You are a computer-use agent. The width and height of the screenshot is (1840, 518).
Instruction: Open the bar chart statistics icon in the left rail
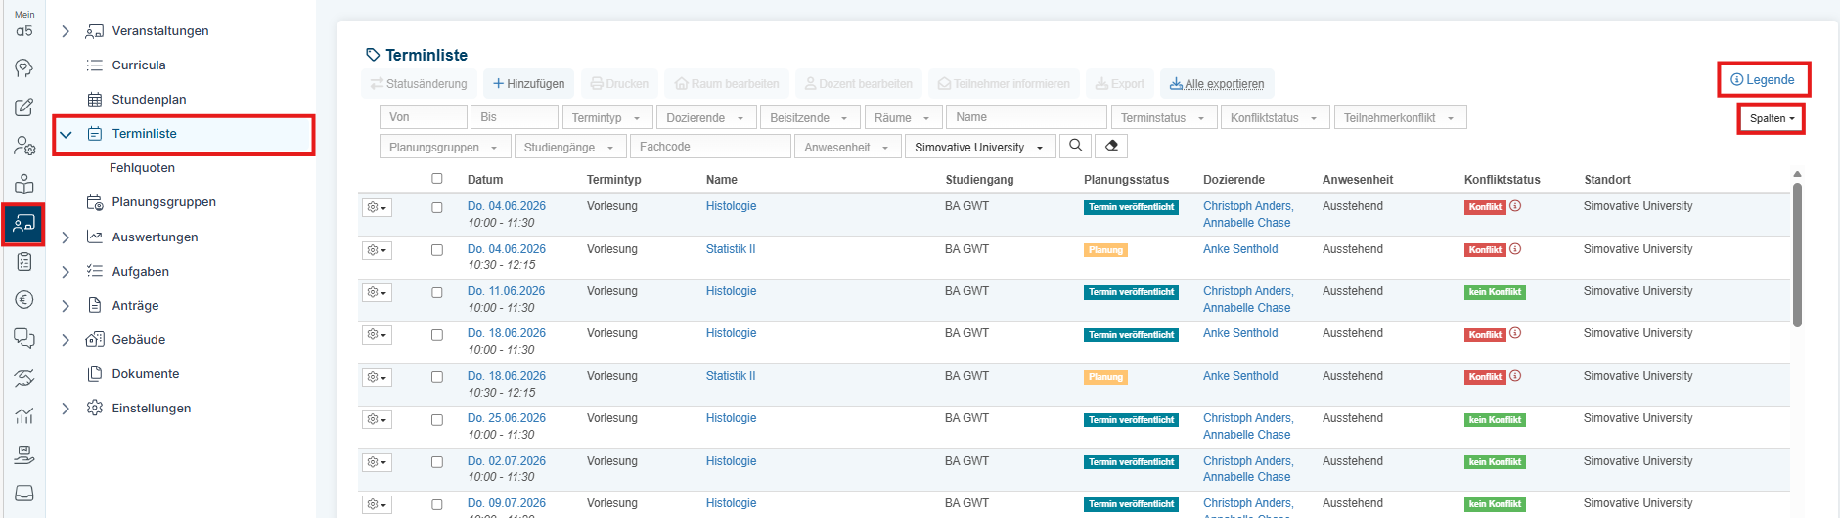pyautogui.click(x=24, y=415)
